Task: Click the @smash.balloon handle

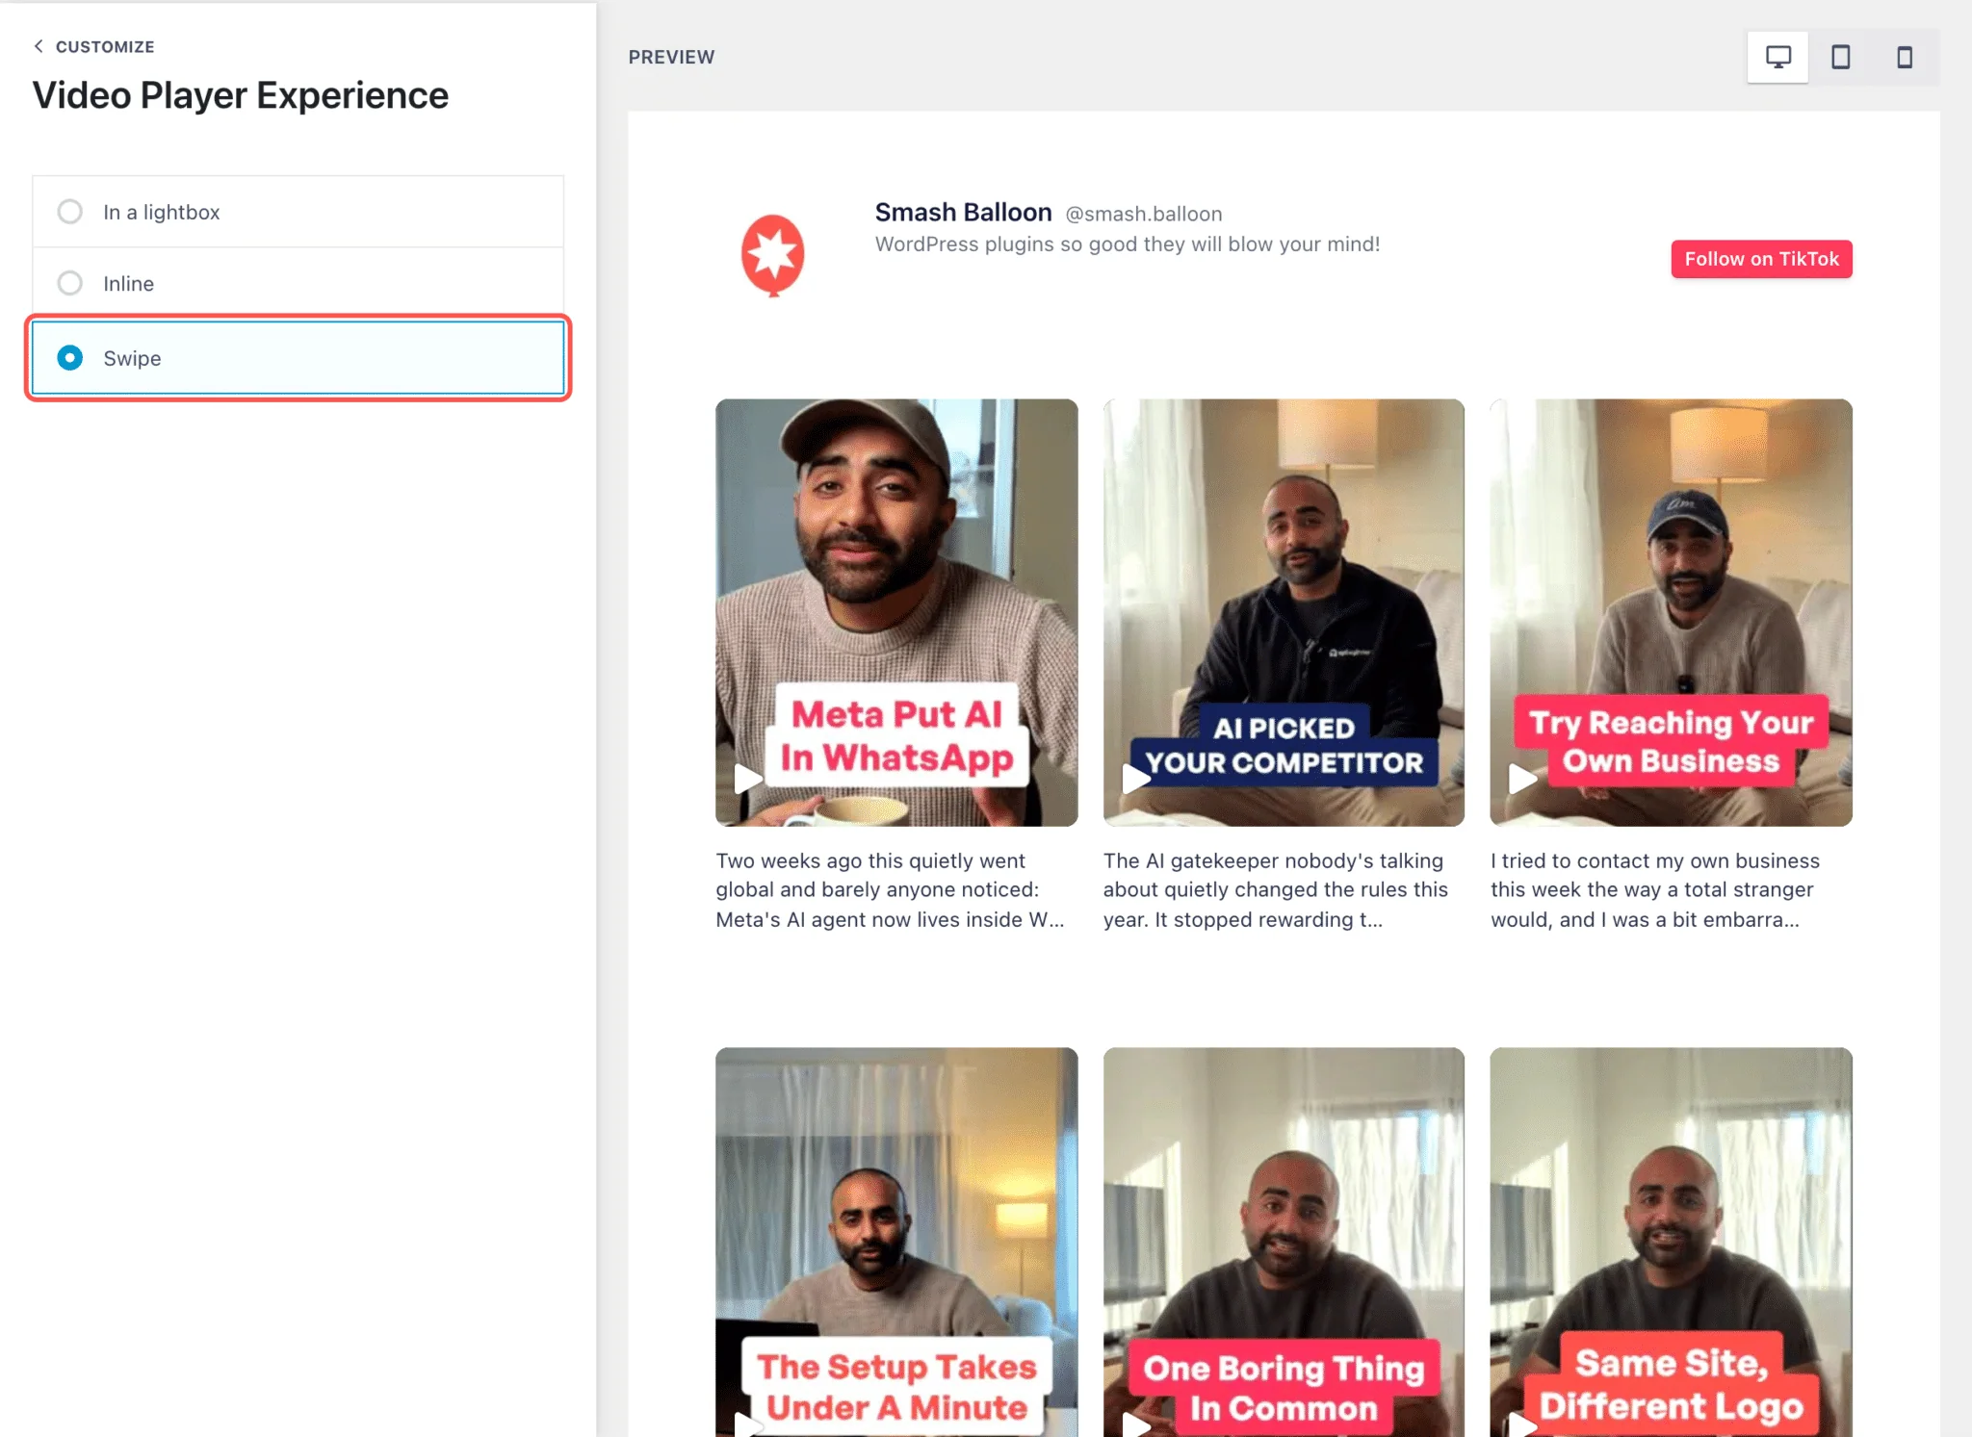Action: pyautogui.click(x=1143, y=214)
